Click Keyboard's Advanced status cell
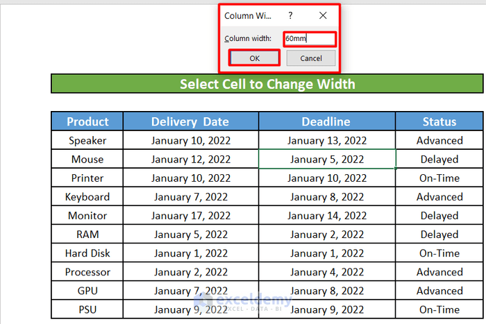This screenshot has width=486, height=324. pos(439,197)
